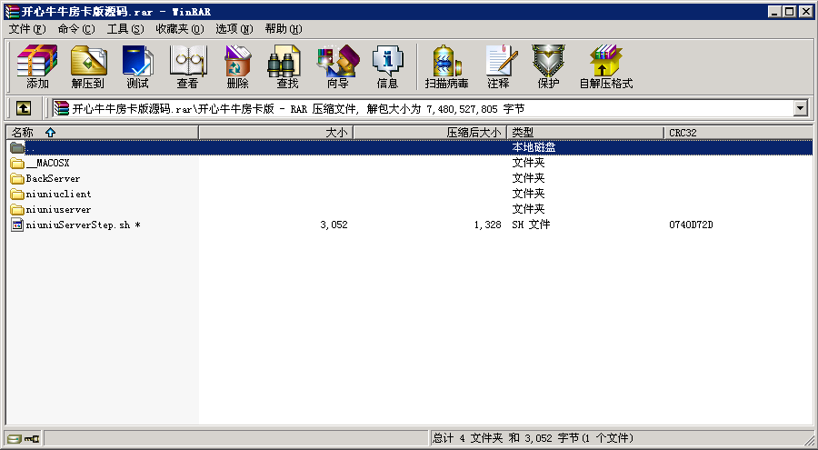Go up one folder level button

pos(24,108)
